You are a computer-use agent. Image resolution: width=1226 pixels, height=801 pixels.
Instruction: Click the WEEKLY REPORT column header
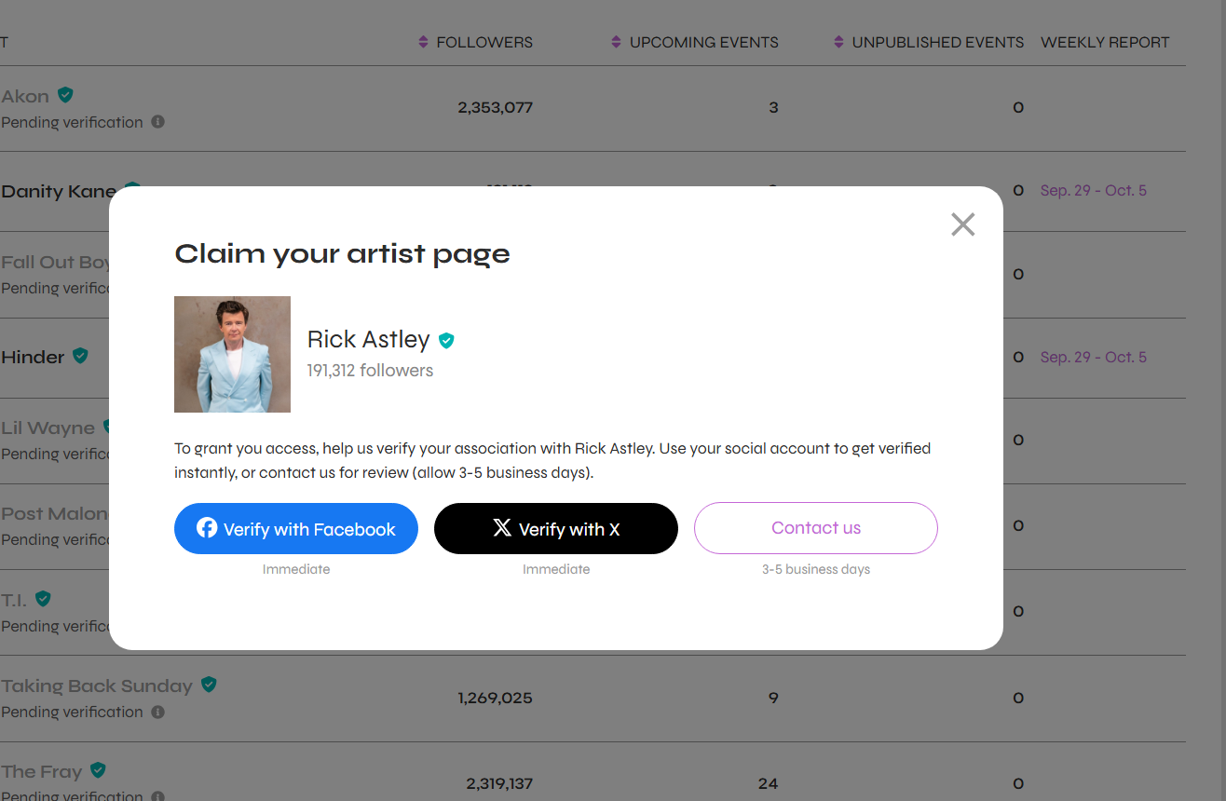point(1105,42)
